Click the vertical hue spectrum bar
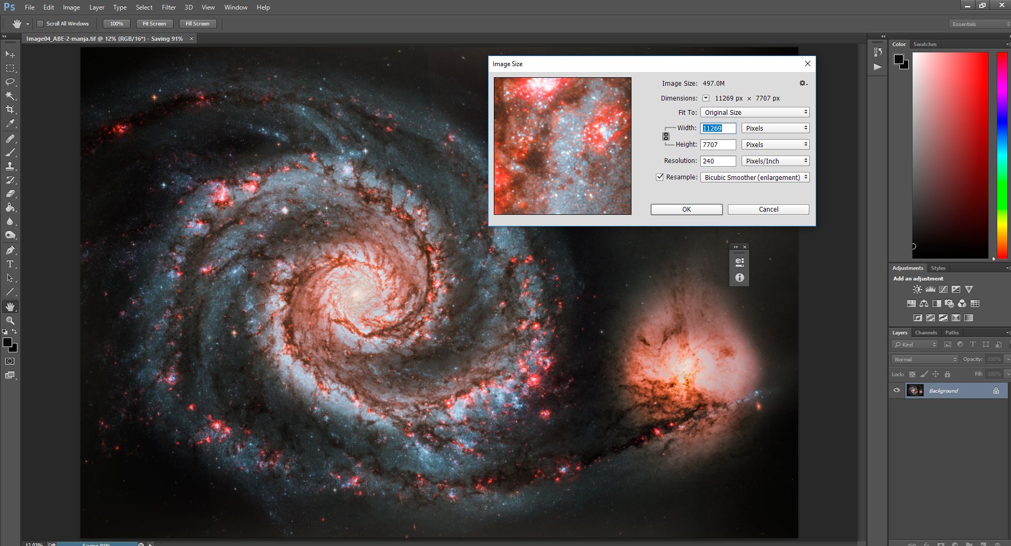1011x546 pixels. (x=1002, y=155)
